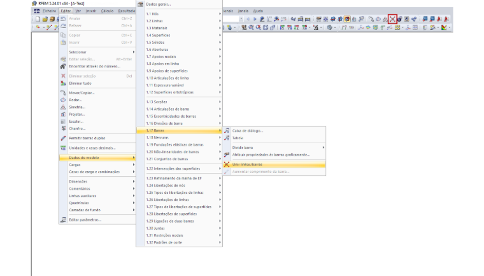Click the toolbar combo box input field

tap(231, 19)
